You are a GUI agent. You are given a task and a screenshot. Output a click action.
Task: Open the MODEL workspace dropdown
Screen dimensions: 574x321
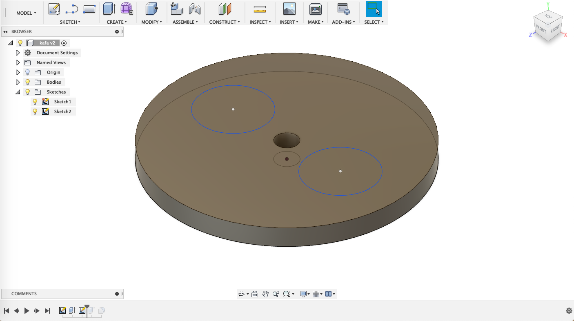pyautogui.click(x=26, y=13)
